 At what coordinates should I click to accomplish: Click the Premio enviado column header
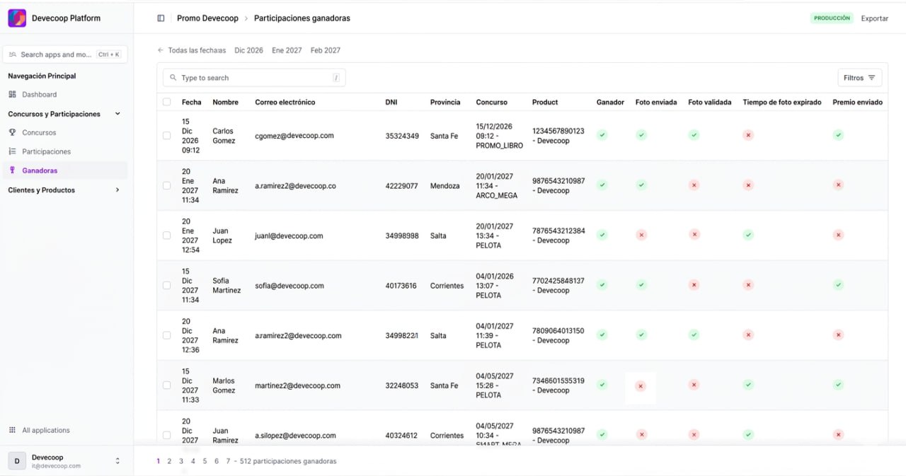857,102
